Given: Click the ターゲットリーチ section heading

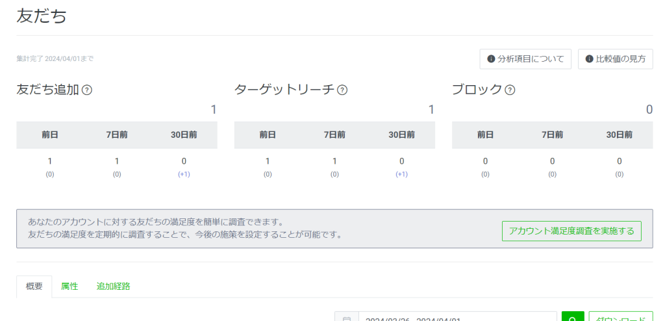Looking at the screenshot, I should [x=284, y=90].
